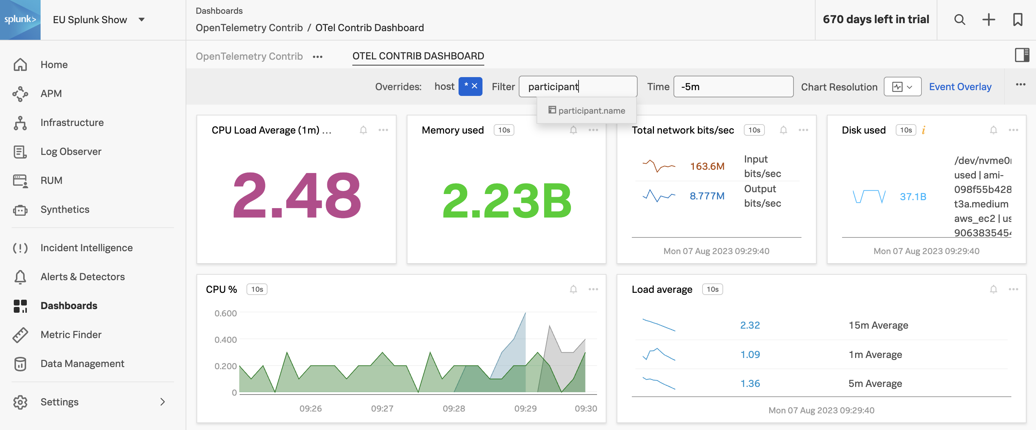The height and width of the screenshot is (430, 1036).
Task: Open APM from the sidebar
Action: [x=51, y=93]
